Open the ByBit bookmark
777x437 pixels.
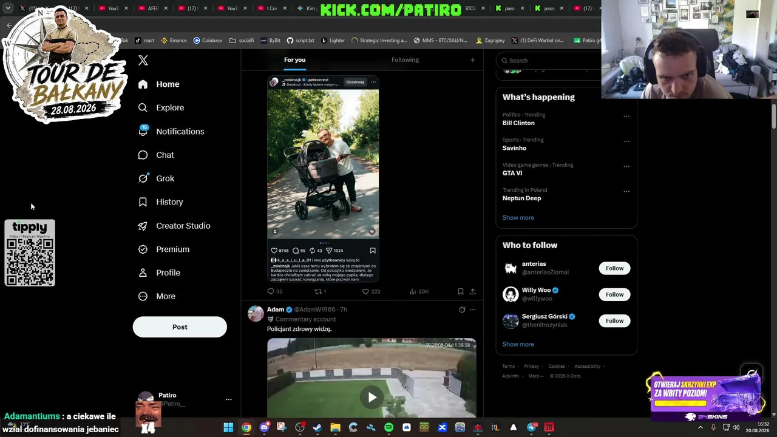click(271, 41)
